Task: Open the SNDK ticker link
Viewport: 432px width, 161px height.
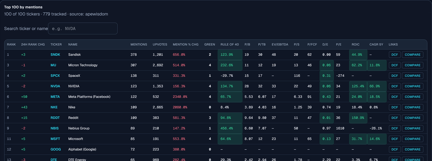Action: 55,55
